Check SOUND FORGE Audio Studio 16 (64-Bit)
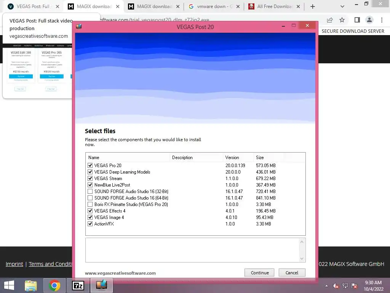This screenshot has height=293, width=390. click(x=90, y=198)
